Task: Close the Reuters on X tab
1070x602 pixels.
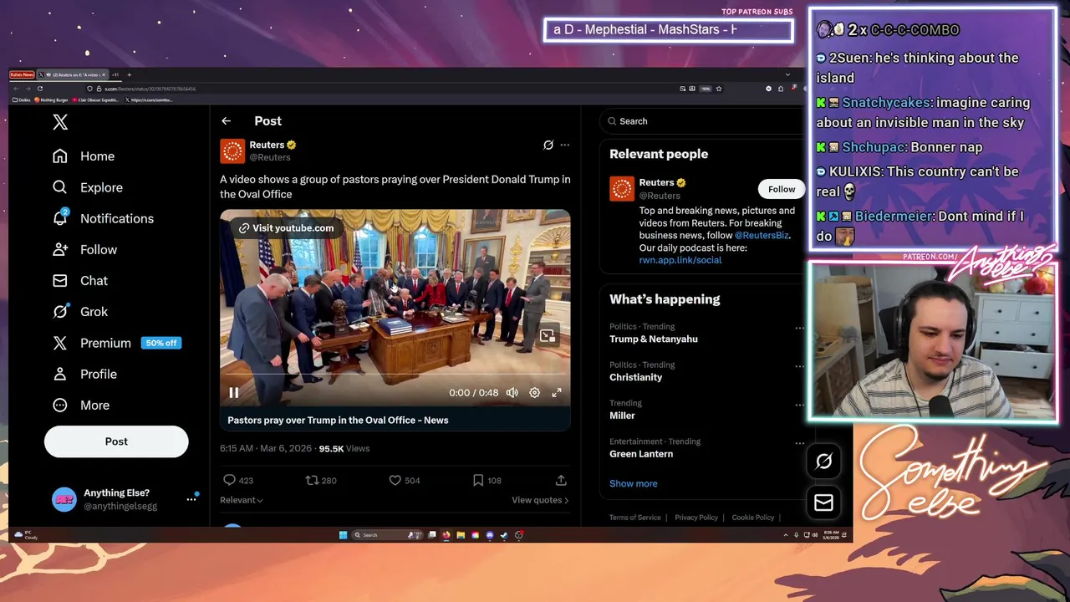Action: (104, 75)
